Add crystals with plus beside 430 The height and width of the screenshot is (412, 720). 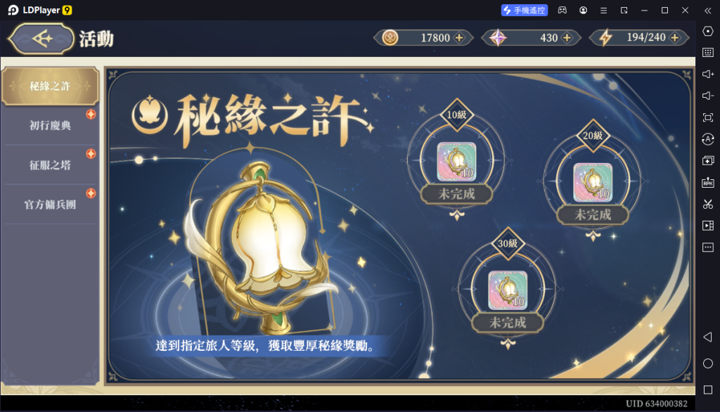(x=567, y=38)
